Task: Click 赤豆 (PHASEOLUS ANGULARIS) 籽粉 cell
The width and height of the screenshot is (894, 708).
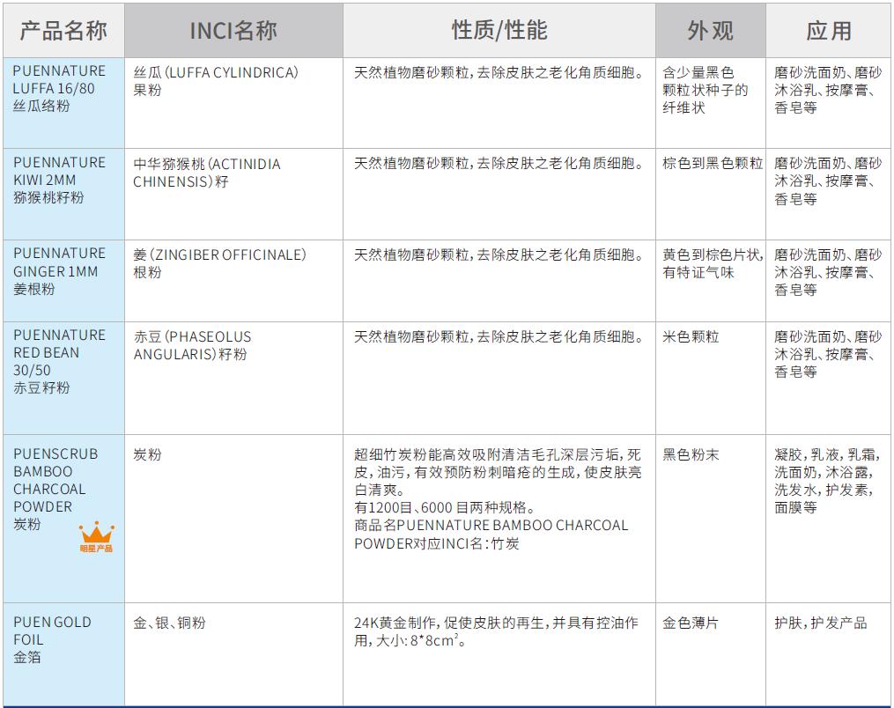Action: (233, 379)
